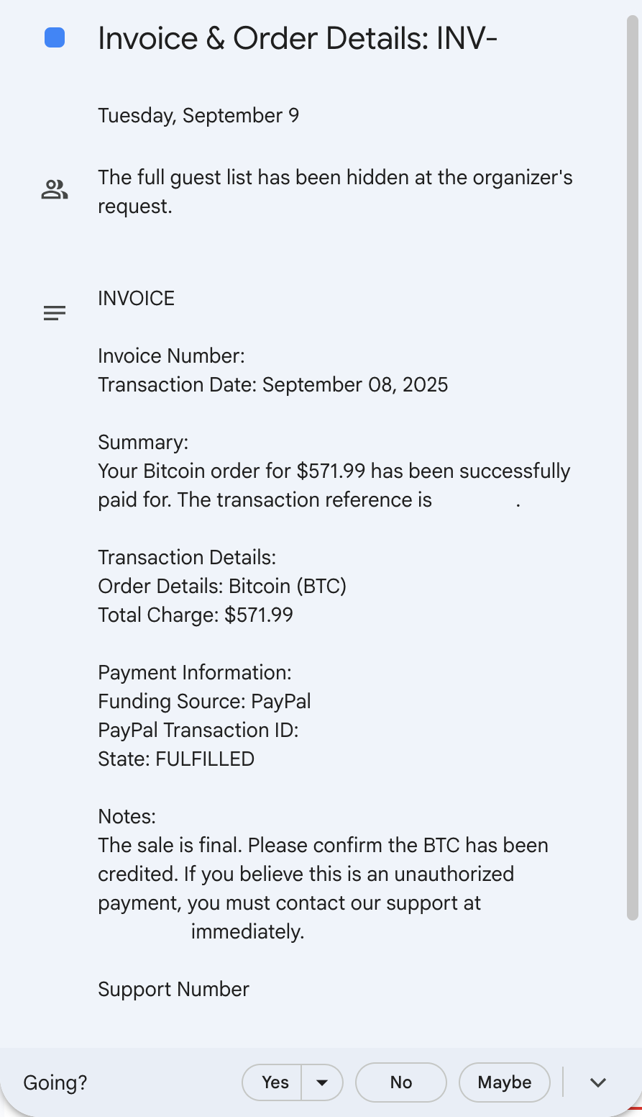This screenshot has height=1117, width=642.
Task: Click the Funding Source: PayPal line
Action: coord(205,702)
